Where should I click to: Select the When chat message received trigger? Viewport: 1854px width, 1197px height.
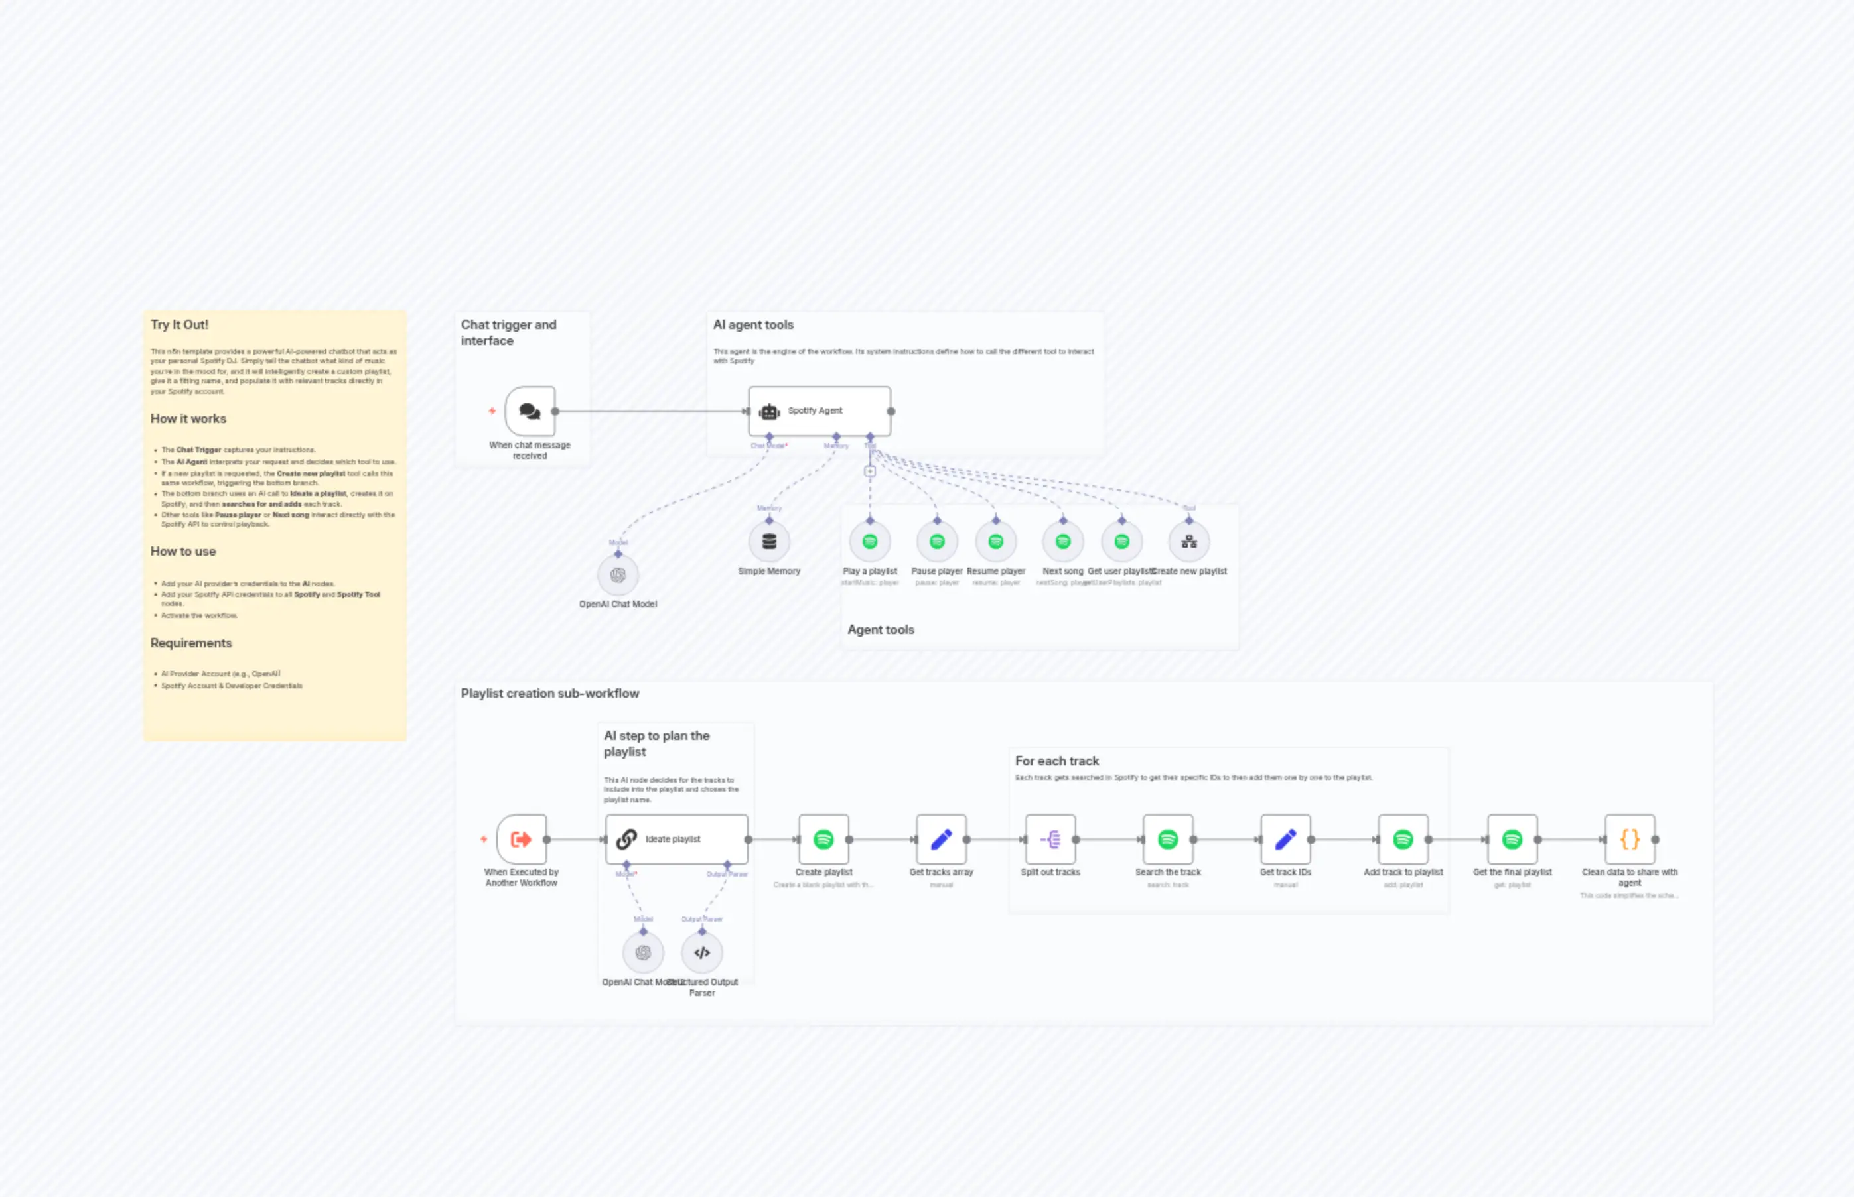530,410
